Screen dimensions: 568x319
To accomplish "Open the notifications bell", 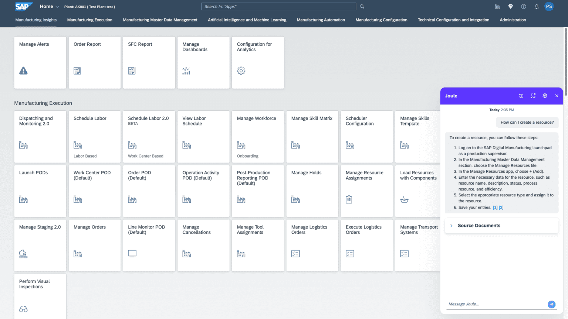I will point(536,7).
